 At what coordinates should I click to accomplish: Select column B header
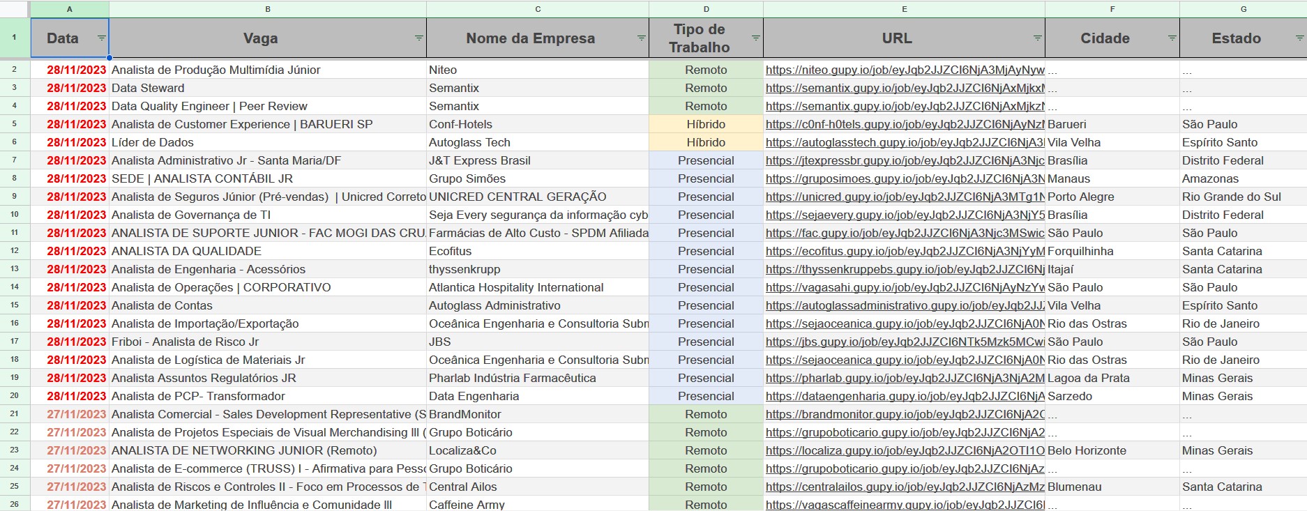pyautogui.click(x=268, y=9)
